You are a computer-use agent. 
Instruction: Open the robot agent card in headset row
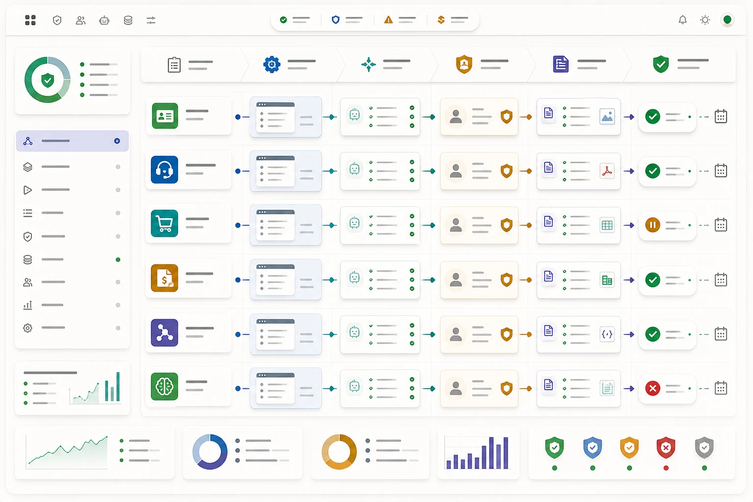click(x=380, y=171)
